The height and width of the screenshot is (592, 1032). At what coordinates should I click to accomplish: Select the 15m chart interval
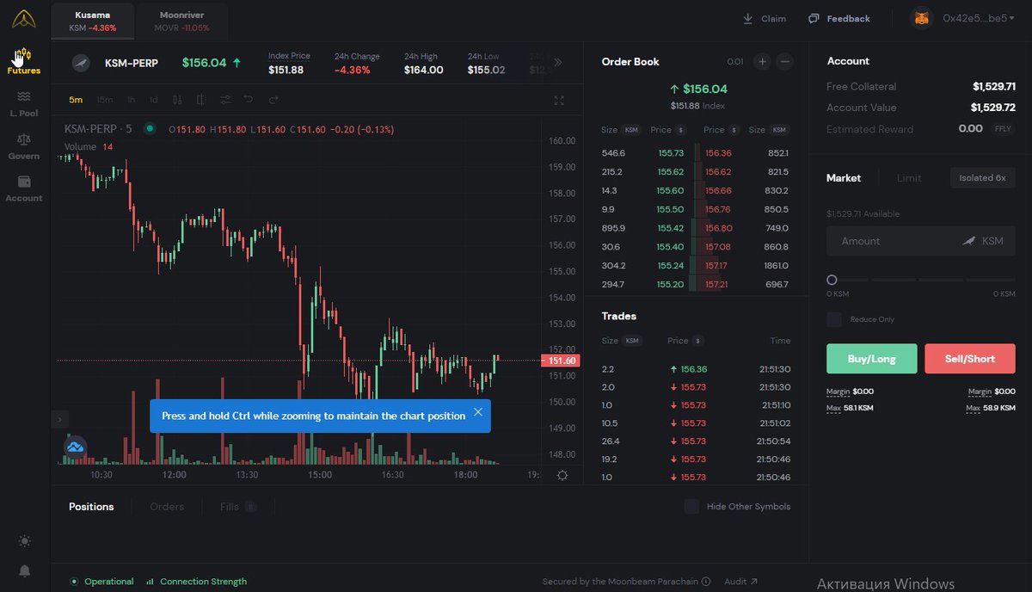105,100
